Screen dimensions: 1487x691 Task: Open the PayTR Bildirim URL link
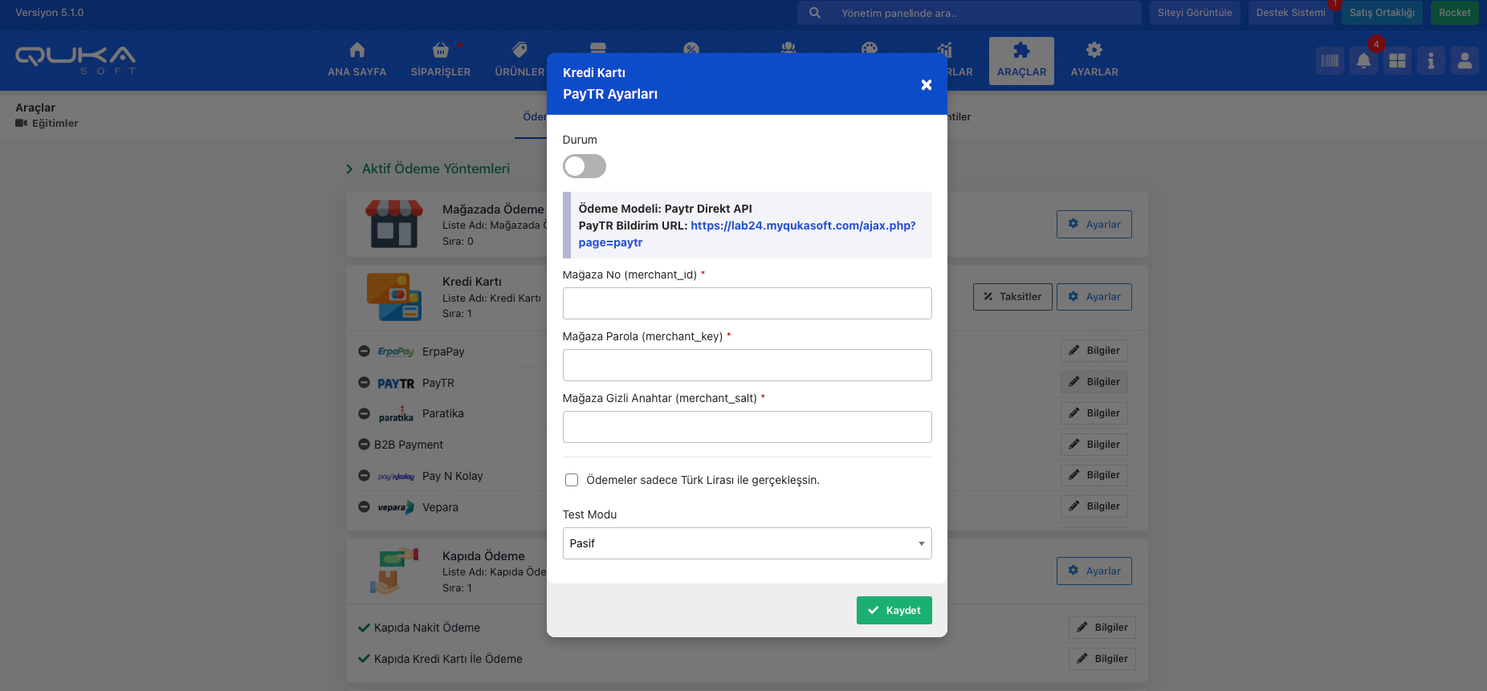(802, 226)
